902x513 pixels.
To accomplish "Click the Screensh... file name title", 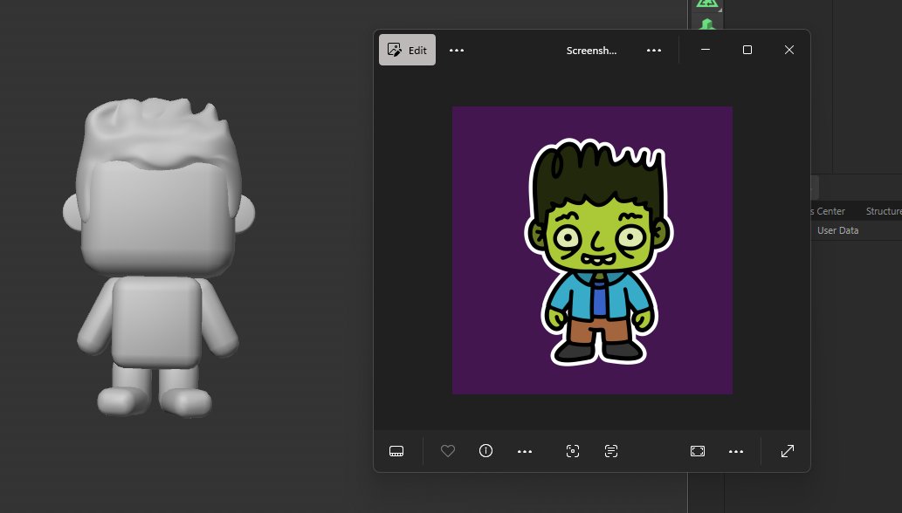I will tap(591, 51).
